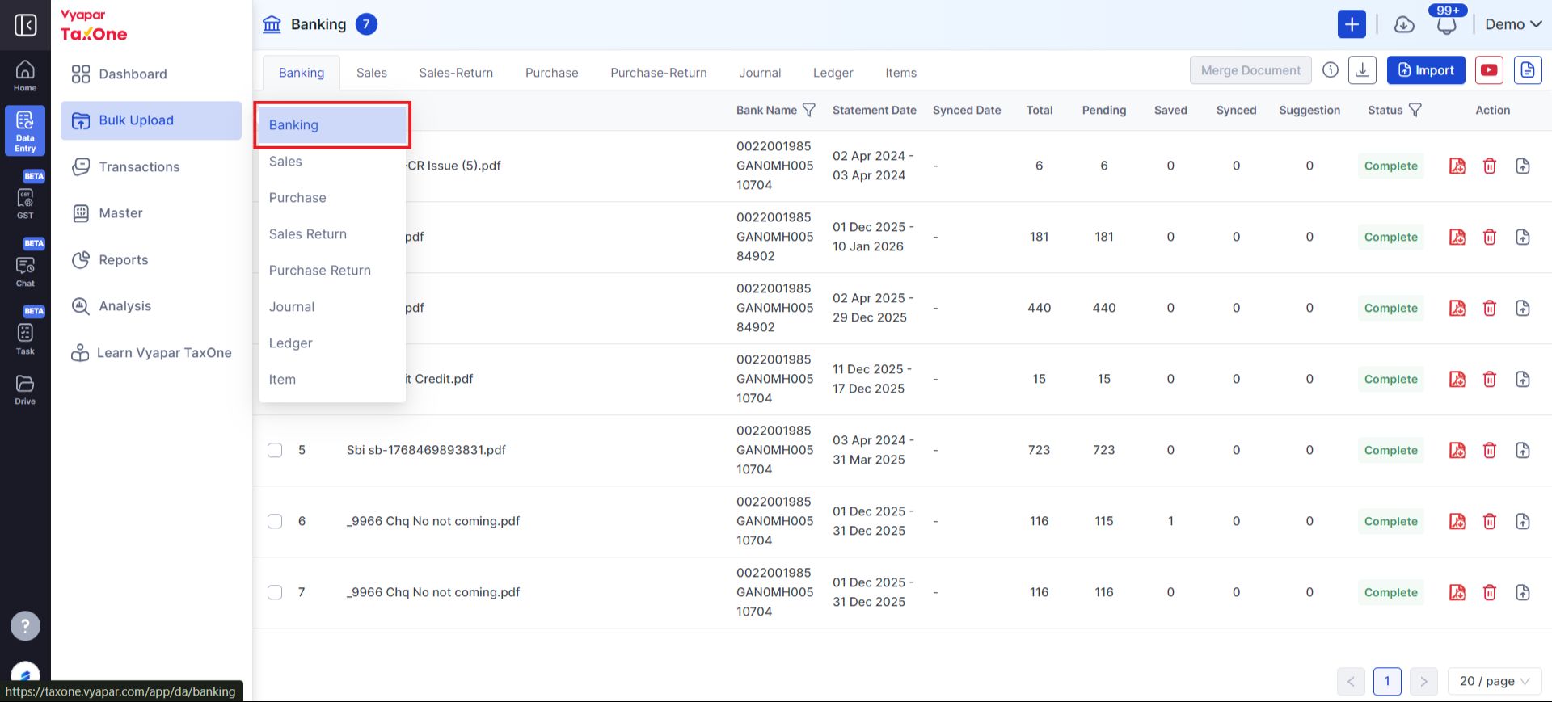The height and width of the screenshot is (702, 1552).
Task: Open the YouTube tutorial icon
Action: [x=1489, y=70]
